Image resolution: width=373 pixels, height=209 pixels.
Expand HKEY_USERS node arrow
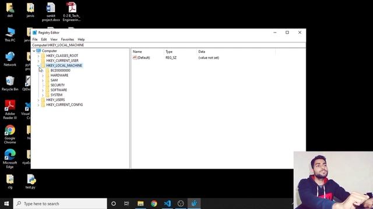(38, 100)
